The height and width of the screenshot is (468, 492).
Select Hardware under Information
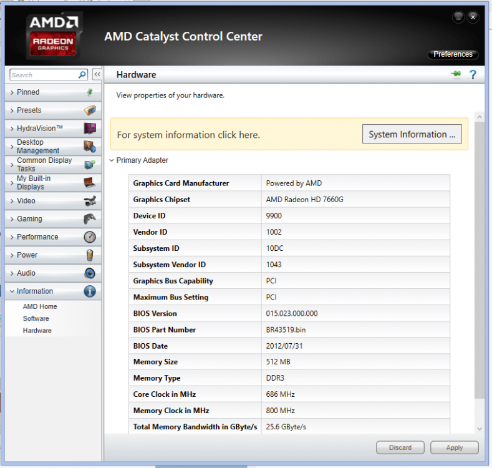[x=37, y=331]
